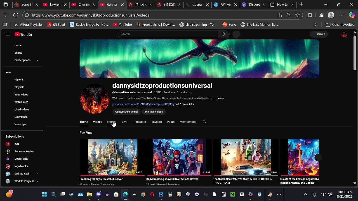Open the Videos tab on channel
The image size is (358, 201).
point(97,122)
